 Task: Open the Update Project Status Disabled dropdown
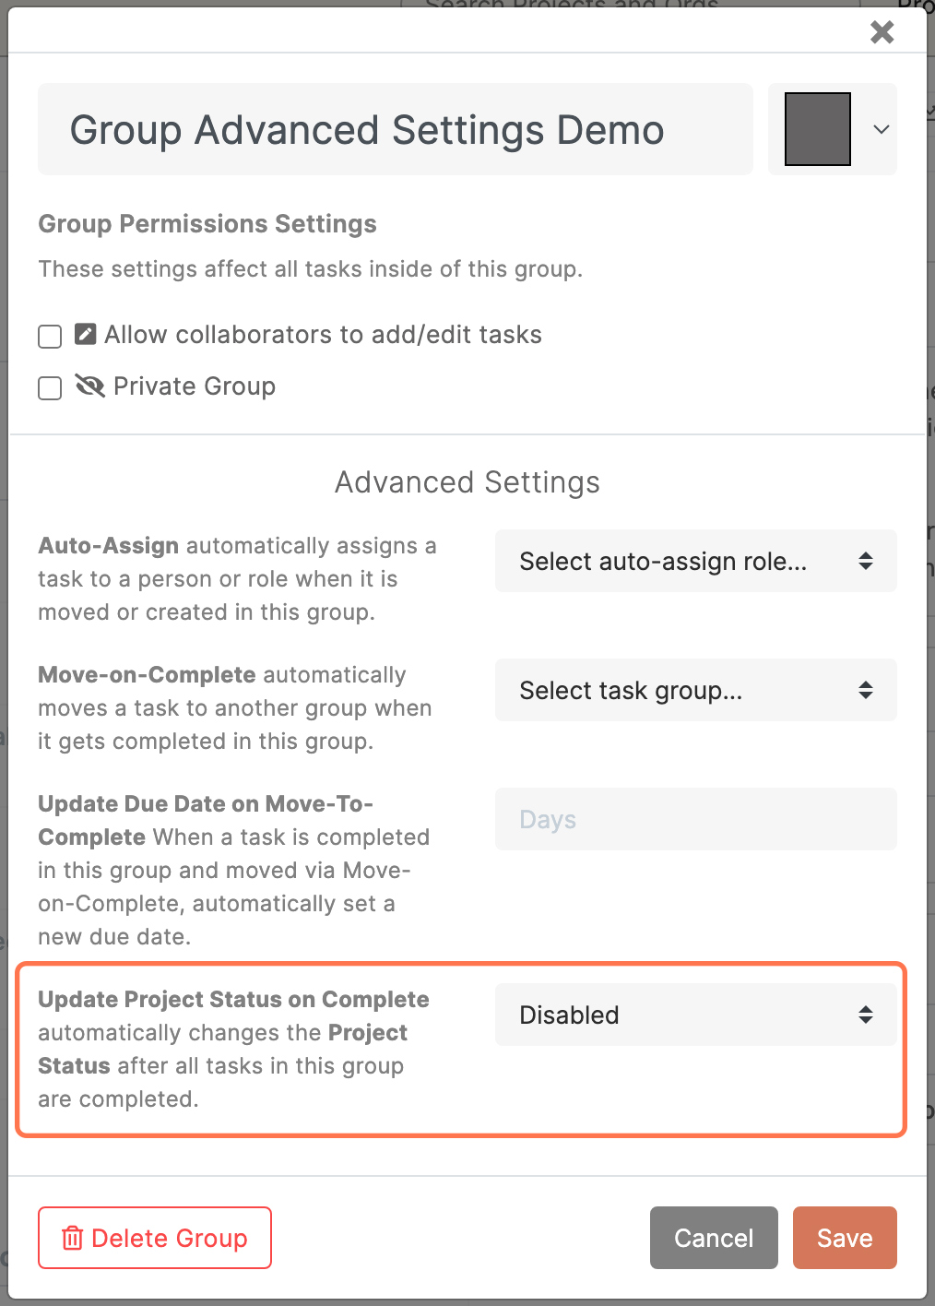tap(696, 1015)
